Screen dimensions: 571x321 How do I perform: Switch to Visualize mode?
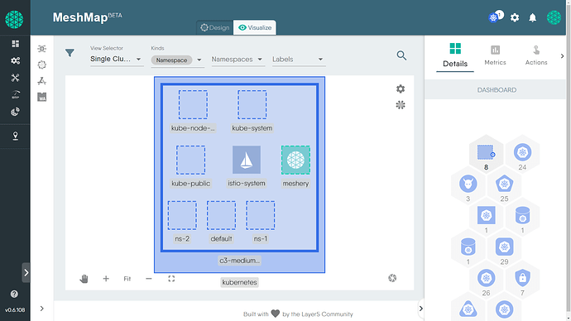pos(255,27)
